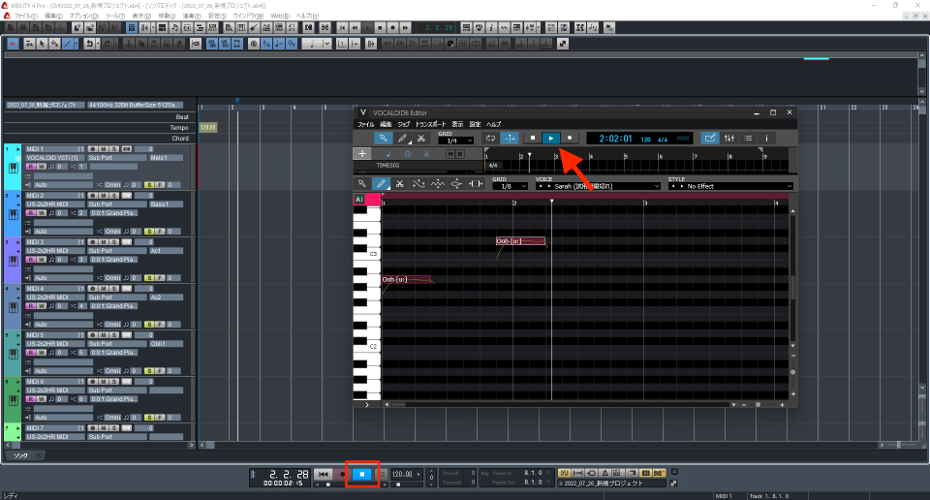Open note length dropdown in ABILITY toolbar

pyautogui.click(x=326, y=44)
